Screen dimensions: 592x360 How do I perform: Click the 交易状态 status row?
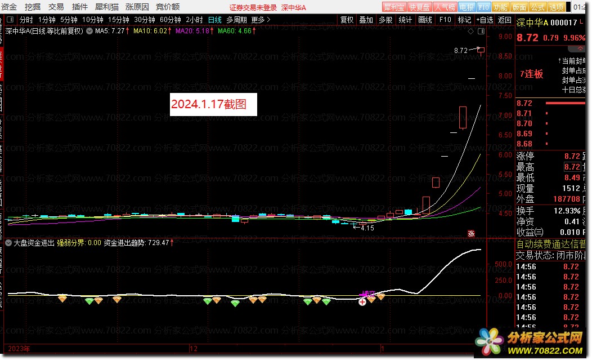tap(550, 255)
